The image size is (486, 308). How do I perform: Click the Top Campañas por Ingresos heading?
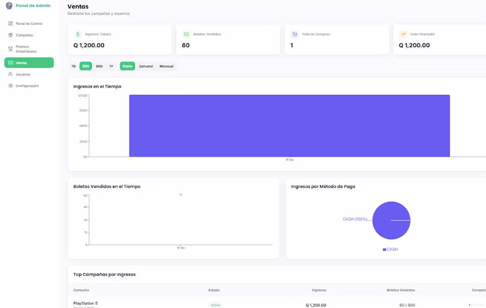point(104,274)
